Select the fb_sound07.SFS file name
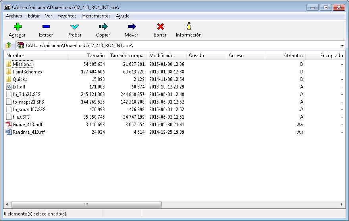The width and height of the screenshot is (349, 221). [x=29, y=110]
